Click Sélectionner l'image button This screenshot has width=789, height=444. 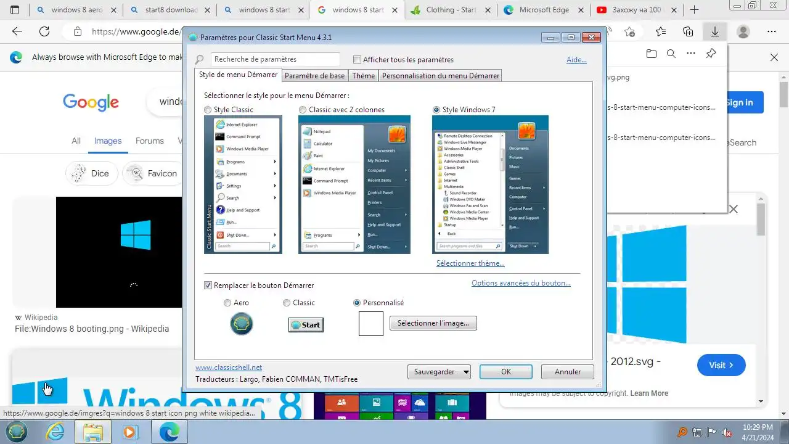point(433,323)
